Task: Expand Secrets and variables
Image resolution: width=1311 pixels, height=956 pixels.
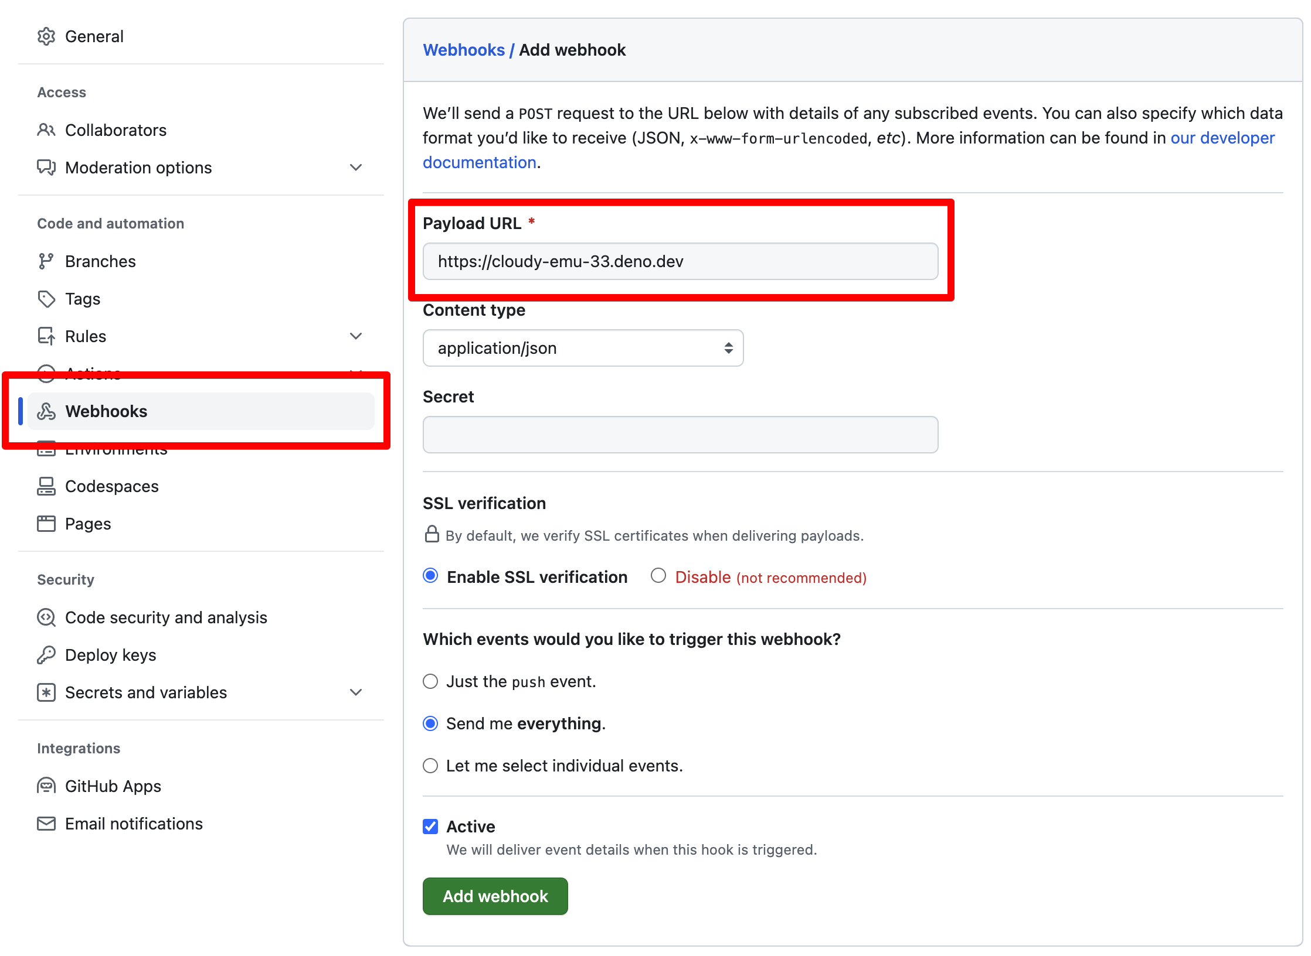Action: [356, 692]
